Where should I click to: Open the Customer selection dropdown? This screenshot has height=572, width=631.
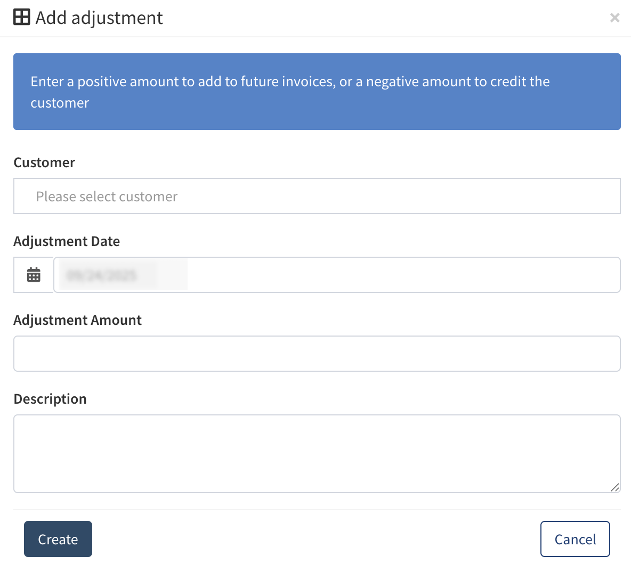pos(317,196)
